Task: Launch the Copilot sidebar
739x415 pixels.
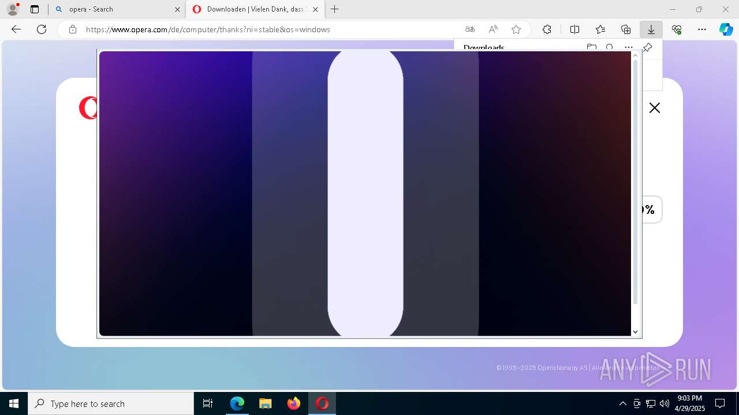Action: [726, 29]
